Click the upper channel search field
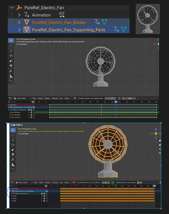 [20, 102]
